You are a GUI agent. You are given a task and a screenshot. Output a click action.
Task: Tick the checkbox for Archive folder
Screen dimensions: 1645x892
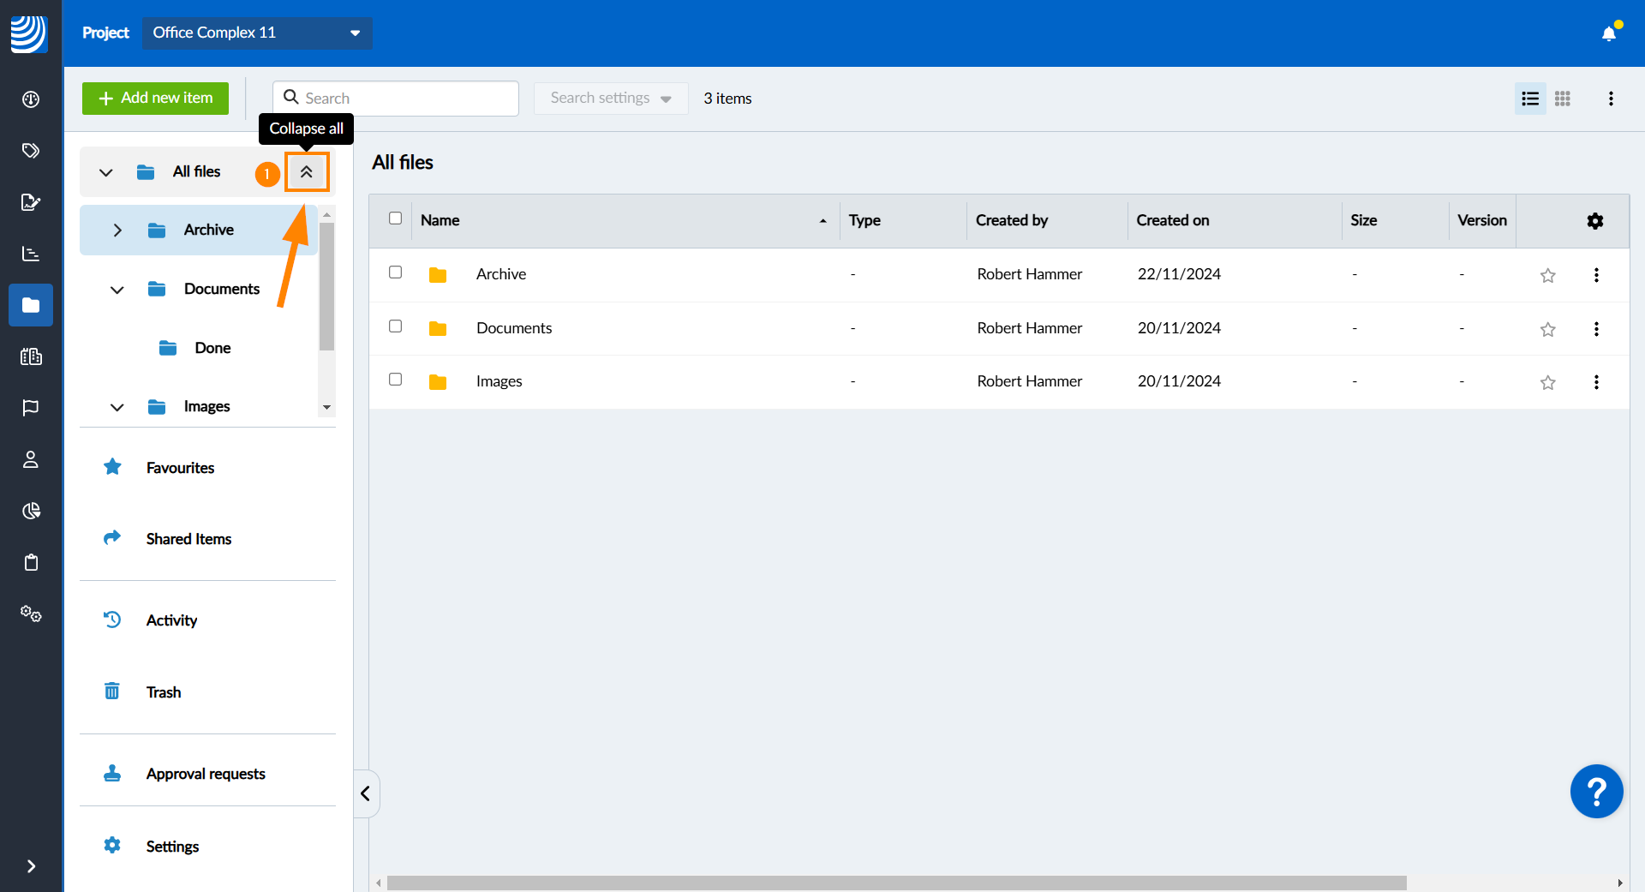pyautogui.click(x=395, y=272)
